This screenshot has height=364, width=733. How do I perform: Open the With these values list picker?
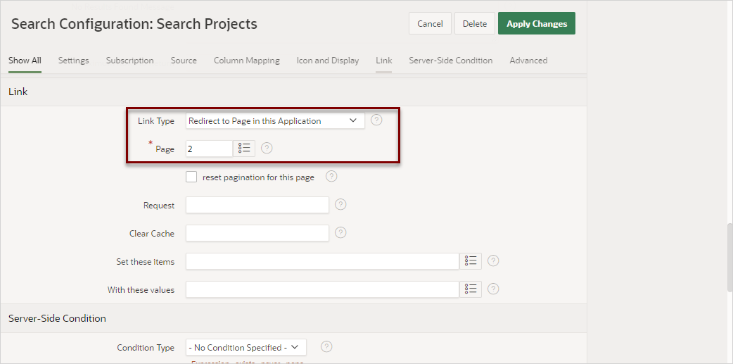[471, 289]
